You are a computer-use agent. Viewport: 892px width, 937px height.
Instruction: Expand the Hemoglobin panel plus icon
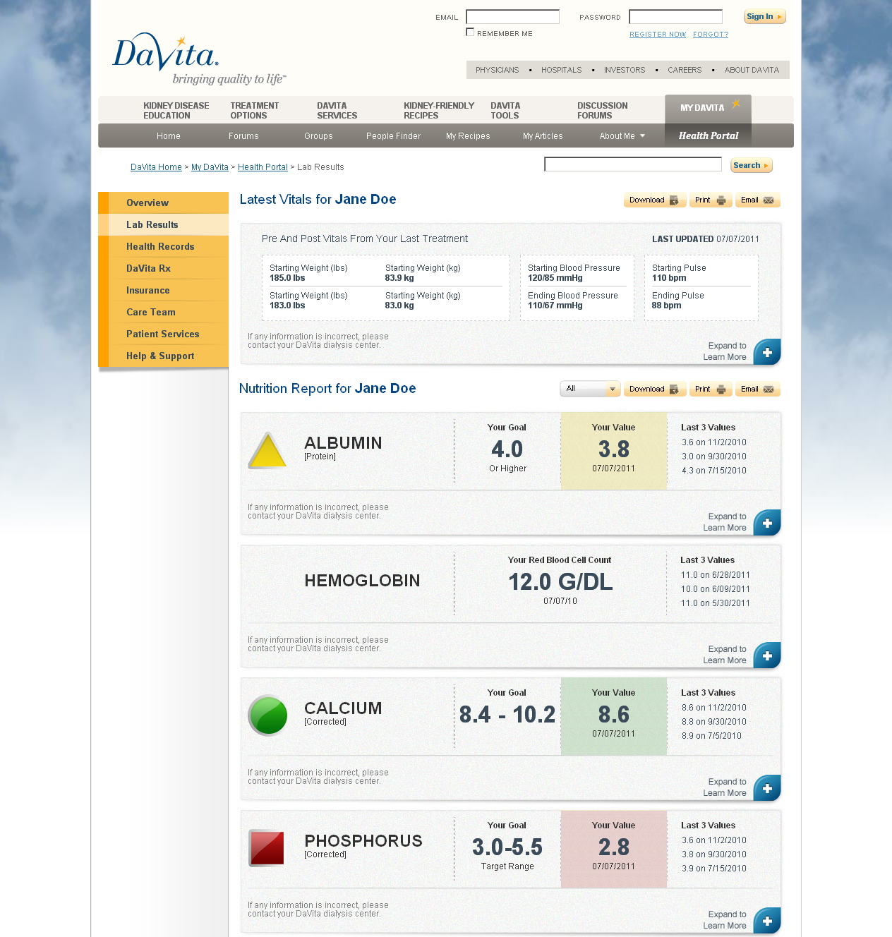click(767, 655)
